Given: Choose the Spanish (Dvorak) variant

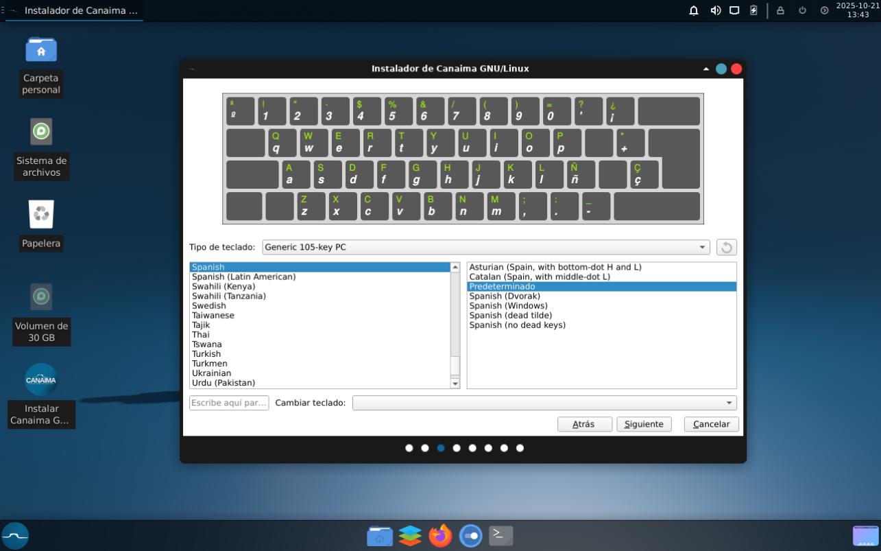Looking at the screenshot, I should [507, 296].
